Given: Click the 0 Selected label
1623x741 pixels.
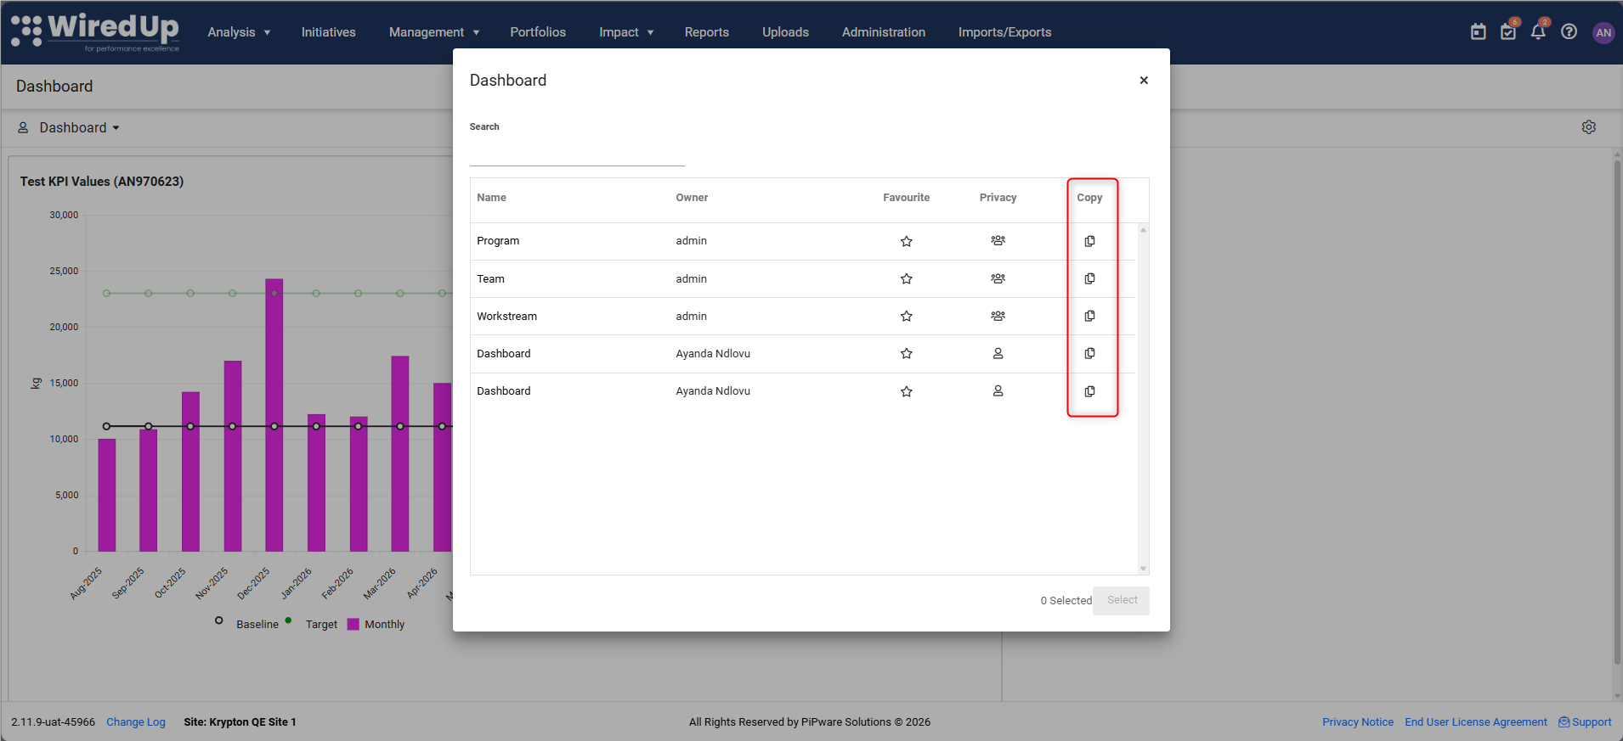Looking at the screenshot, I should (x=1066, y=601).
